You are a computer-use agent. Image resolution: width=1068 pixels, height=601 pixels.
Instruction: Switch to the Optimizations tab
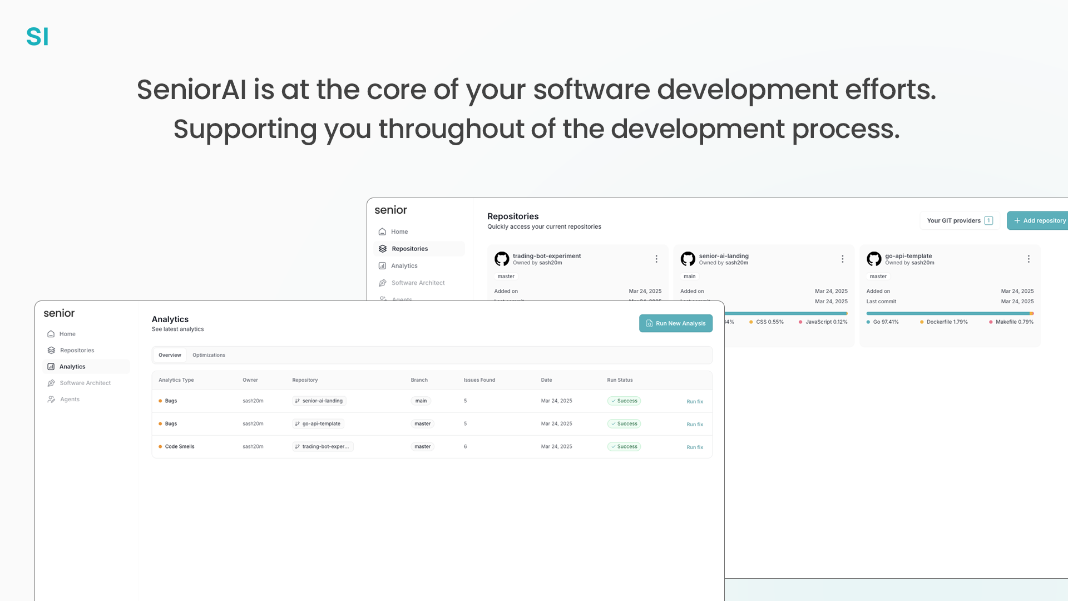pyautogui.click(x=209, y=355)
